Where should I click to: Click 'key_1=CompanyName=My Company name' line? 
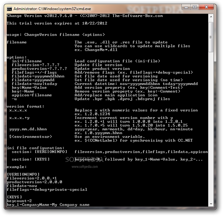[x=48, y=205]
